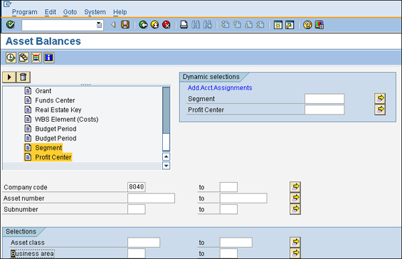Click the Asset number from input field
The image size is (402, 259).
[151, 198]
